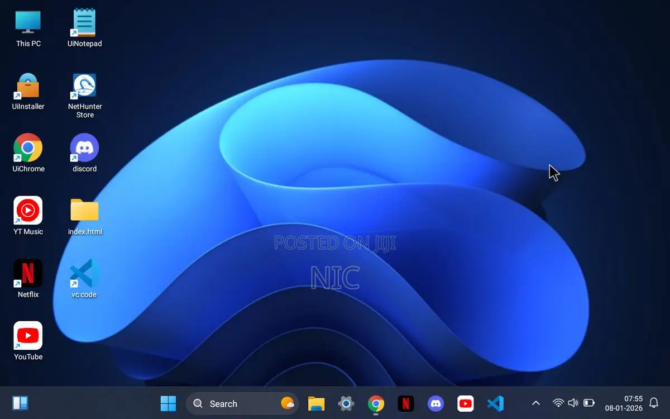This screenshot has height=419, width=670.
Task: Expand the hidden system tray icons chevron
Action: (x=535, y=403)
